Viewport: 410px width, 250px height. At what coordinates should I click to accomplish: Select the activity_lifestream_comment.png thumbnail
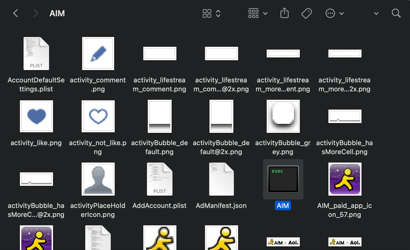pos(160,54)
